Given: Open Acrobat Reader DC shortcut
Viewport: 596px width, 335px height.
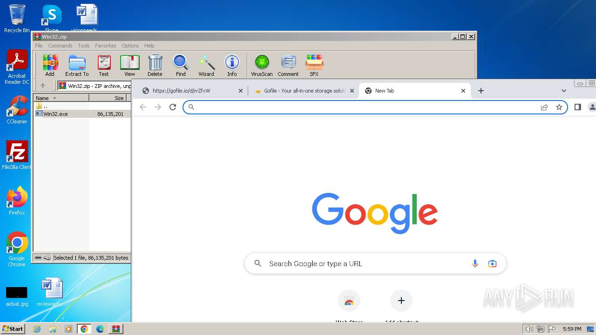Looking at the screenshot, I should click(x=17, y=67).
